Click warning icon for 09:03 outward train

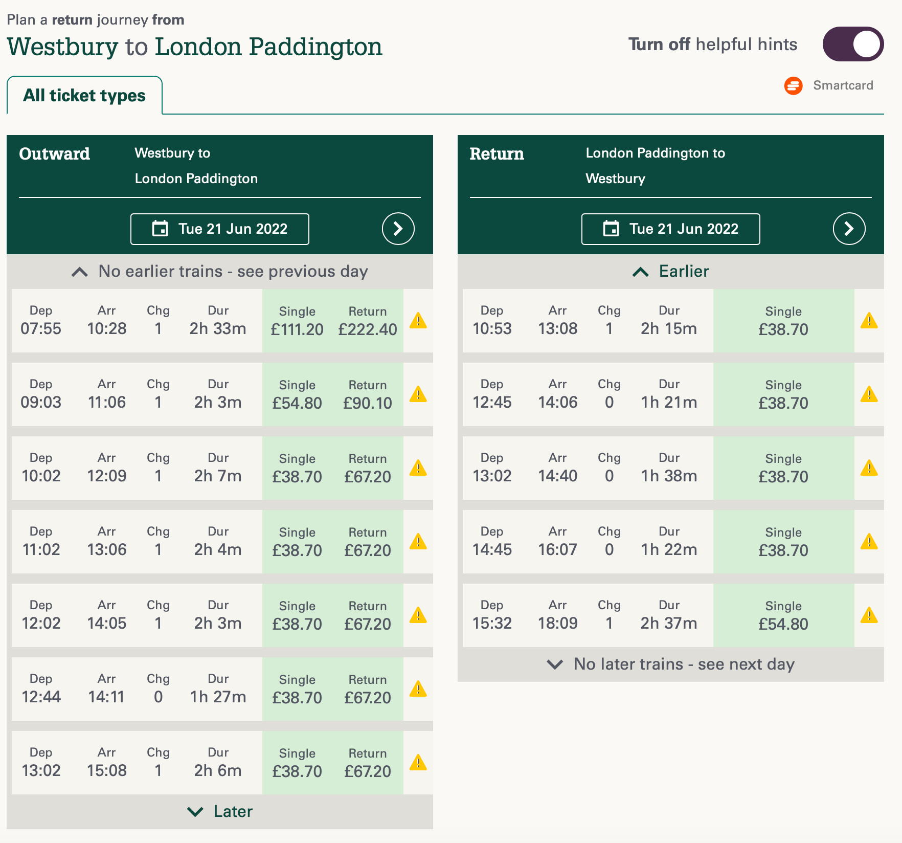click(418, 394)
